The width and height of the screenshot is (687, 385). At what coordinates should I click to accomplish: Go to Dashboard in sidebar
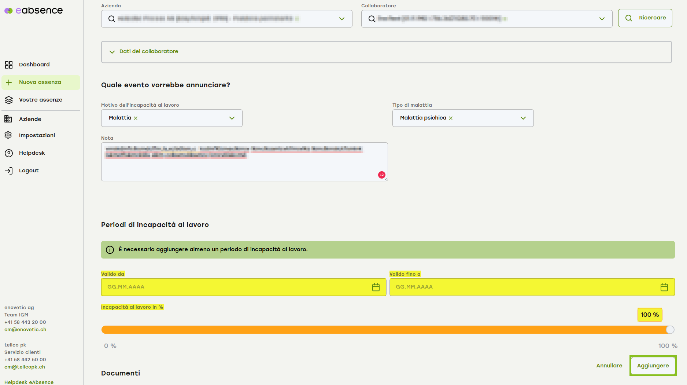[34, 65]
